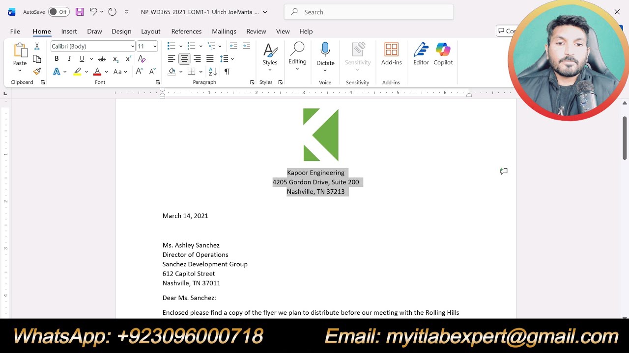
Task: Toggle Show/Hide paragraph marks
Action: coord(227,72)
